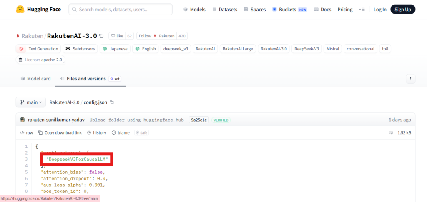Go to Spaces
The width and height of the screenshot is (427, 202).
point(255,10)
